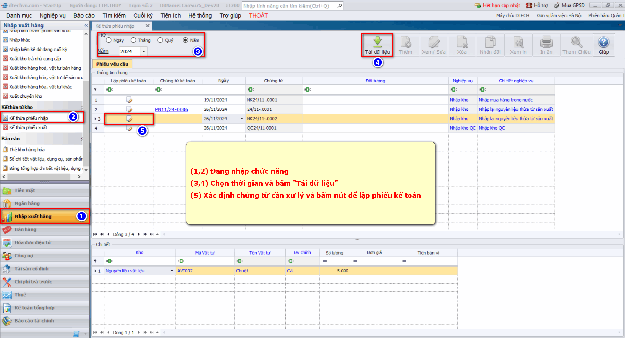Select Kế thừa phiếu xuất in sidebar
This screenshot has height=338, width=625.
pyautogui.click(x=28, y=128)
